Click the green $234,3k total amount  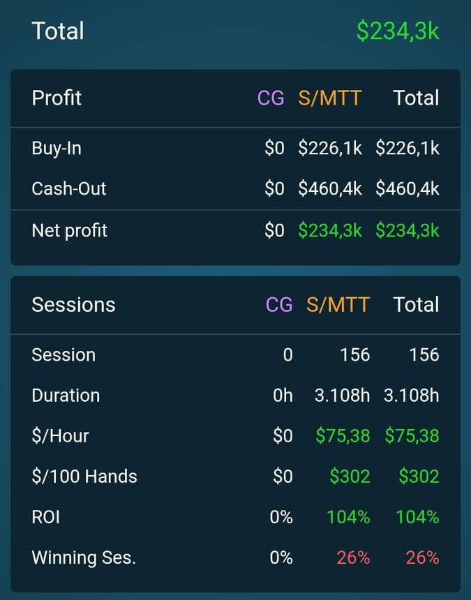398,31
